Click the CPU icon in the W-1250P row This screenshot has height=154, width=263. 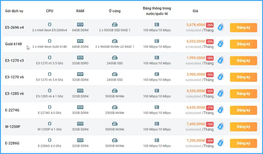tap(50, 123)
